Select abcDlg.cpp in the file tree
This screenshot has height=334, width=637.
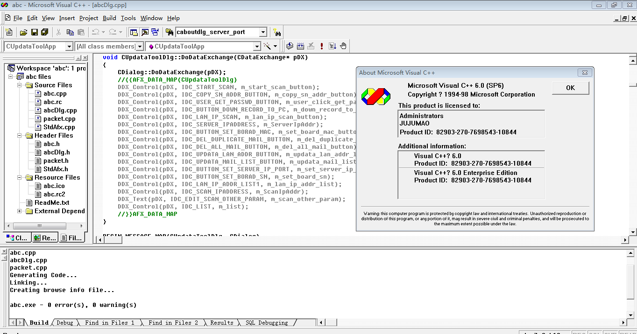click(x=60, y=110)
